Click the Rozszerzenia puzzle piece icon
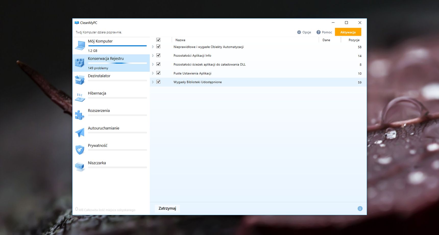Image resolution: width=439 pixels, height=235 pixels. point(79,115)
